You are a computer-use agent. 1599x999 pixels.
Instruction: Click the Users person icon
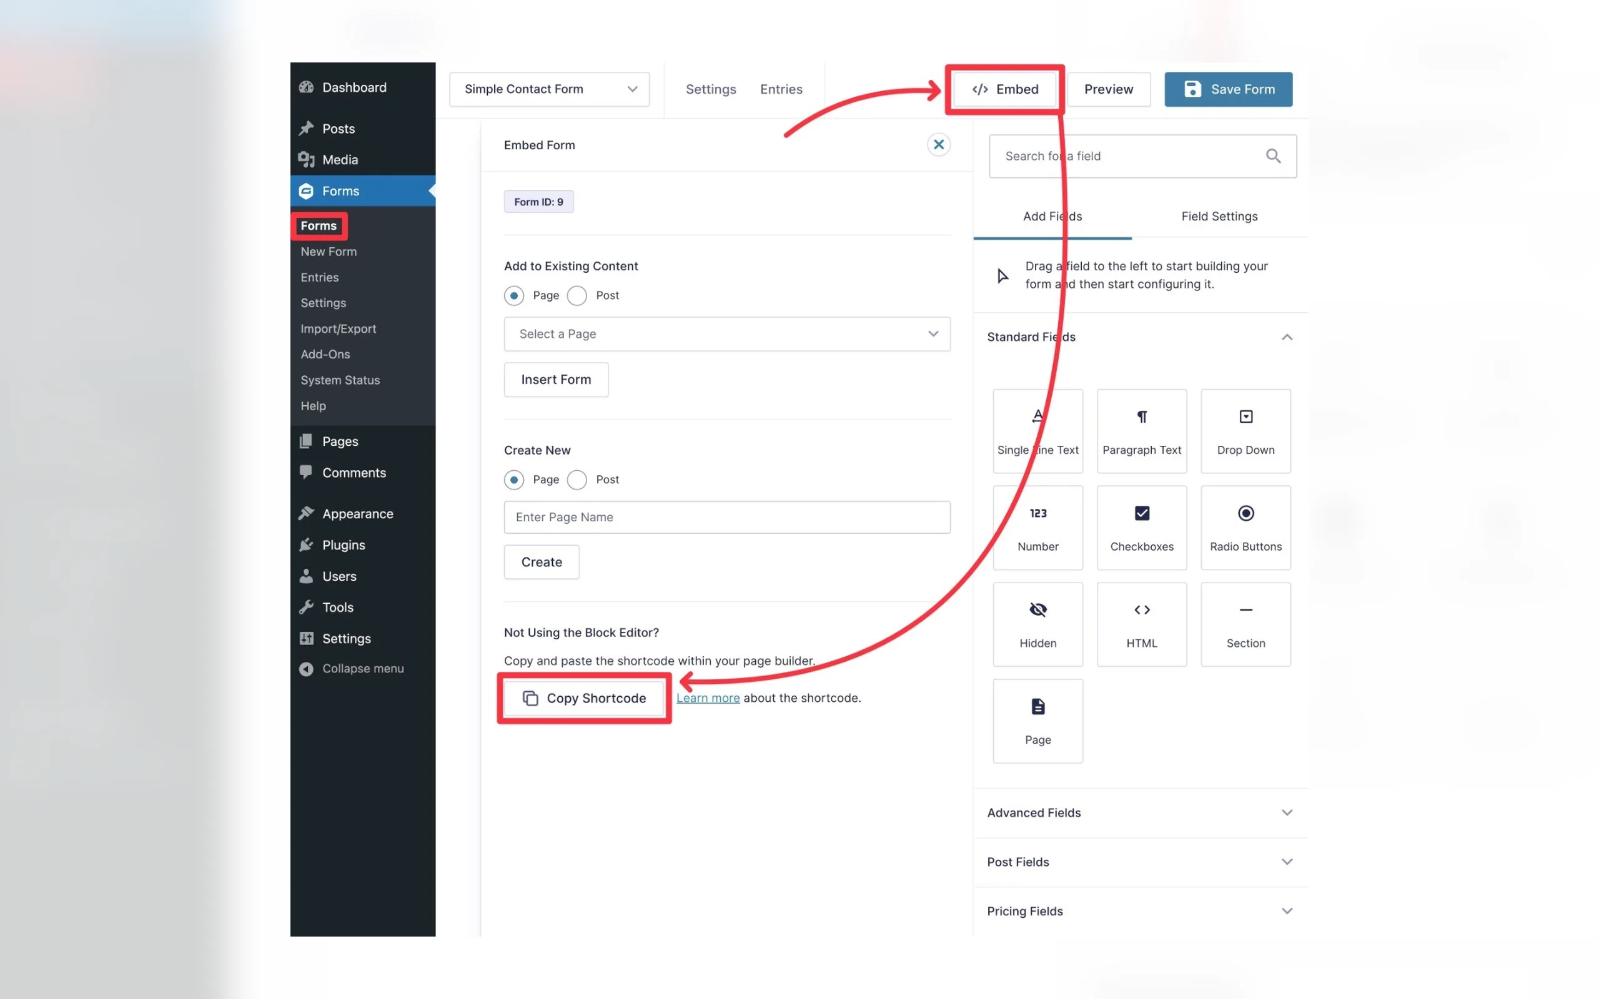point(306,576)
